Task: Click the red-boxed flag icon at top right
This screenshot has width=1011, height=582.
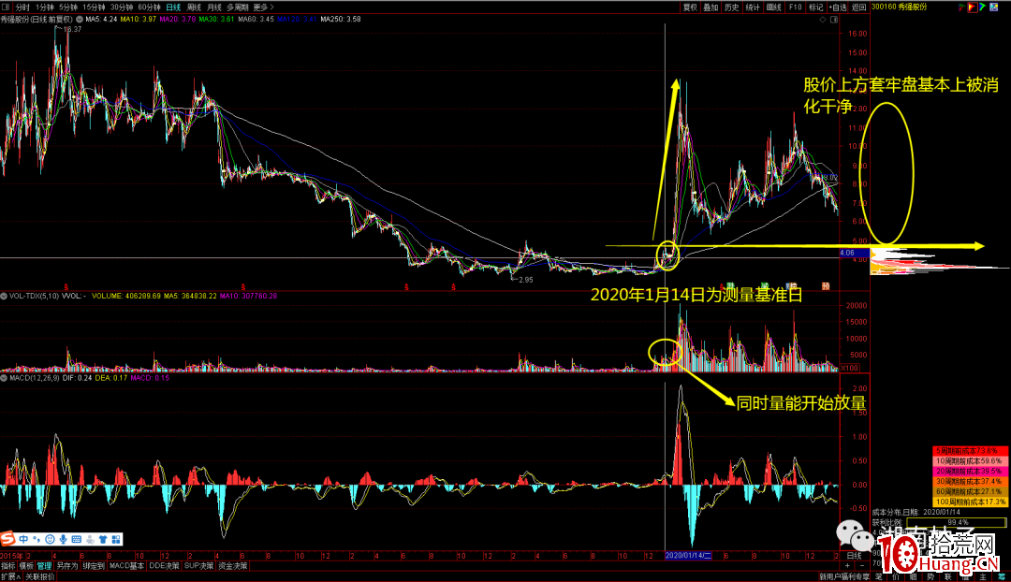Action: [973, 7]
